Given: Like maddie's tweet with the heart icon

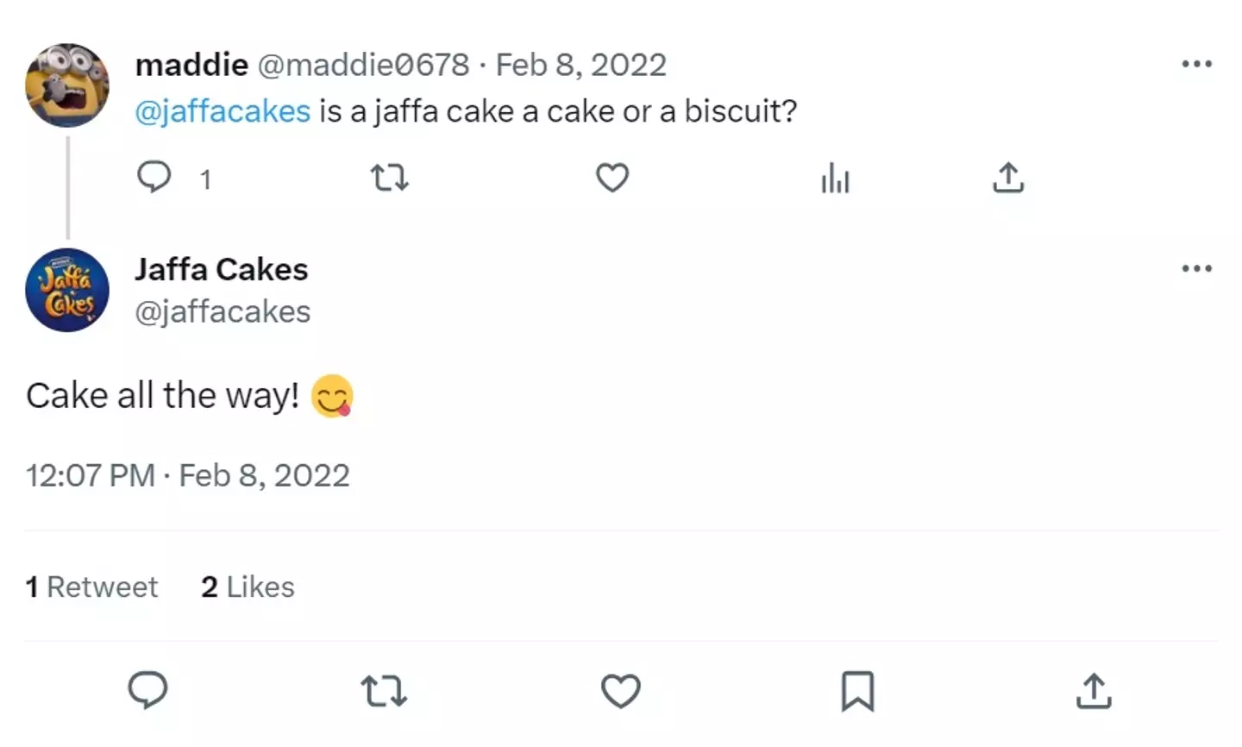Looking at the screenshot, I should coord(612,179).
